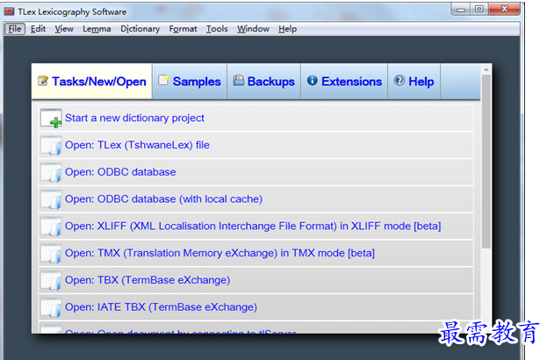Screen dimensions: 547x360
Task: Switch to the Extensions tab
Action: tap(344, 82)
